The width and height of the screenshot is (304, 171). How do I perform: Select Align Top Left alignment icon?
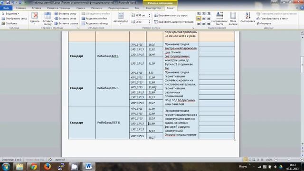pyautogui.click(x=199, y=14)
